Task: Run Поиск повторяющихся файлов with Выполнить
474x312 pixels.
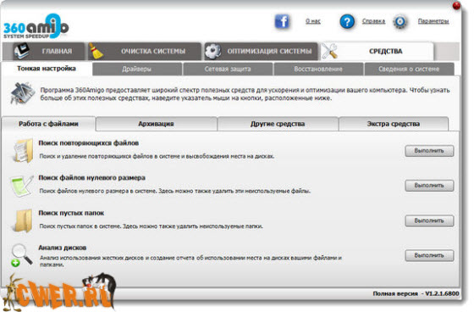Action: 429,151
